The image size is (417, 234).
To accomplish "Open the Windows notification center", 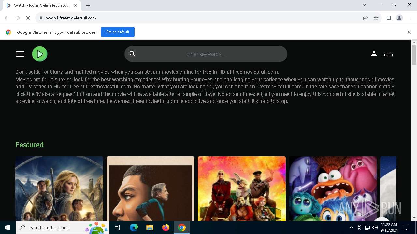I will [x=406, y=227].
